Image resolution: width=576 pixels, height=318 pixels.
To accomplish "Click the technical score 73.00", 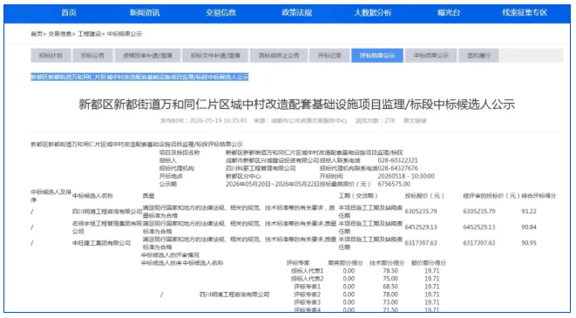I will [x=390, y=302].
